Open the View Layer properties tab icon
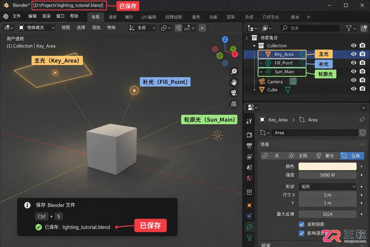 coord(249,157)
